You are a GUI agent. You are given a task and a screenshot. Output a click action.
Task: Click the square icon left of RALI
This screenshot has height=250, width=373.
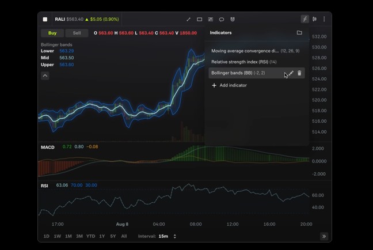pos(45,19)
